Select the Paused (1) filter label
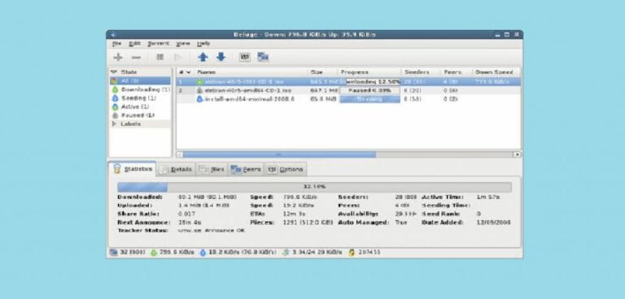 click(138, 115)
